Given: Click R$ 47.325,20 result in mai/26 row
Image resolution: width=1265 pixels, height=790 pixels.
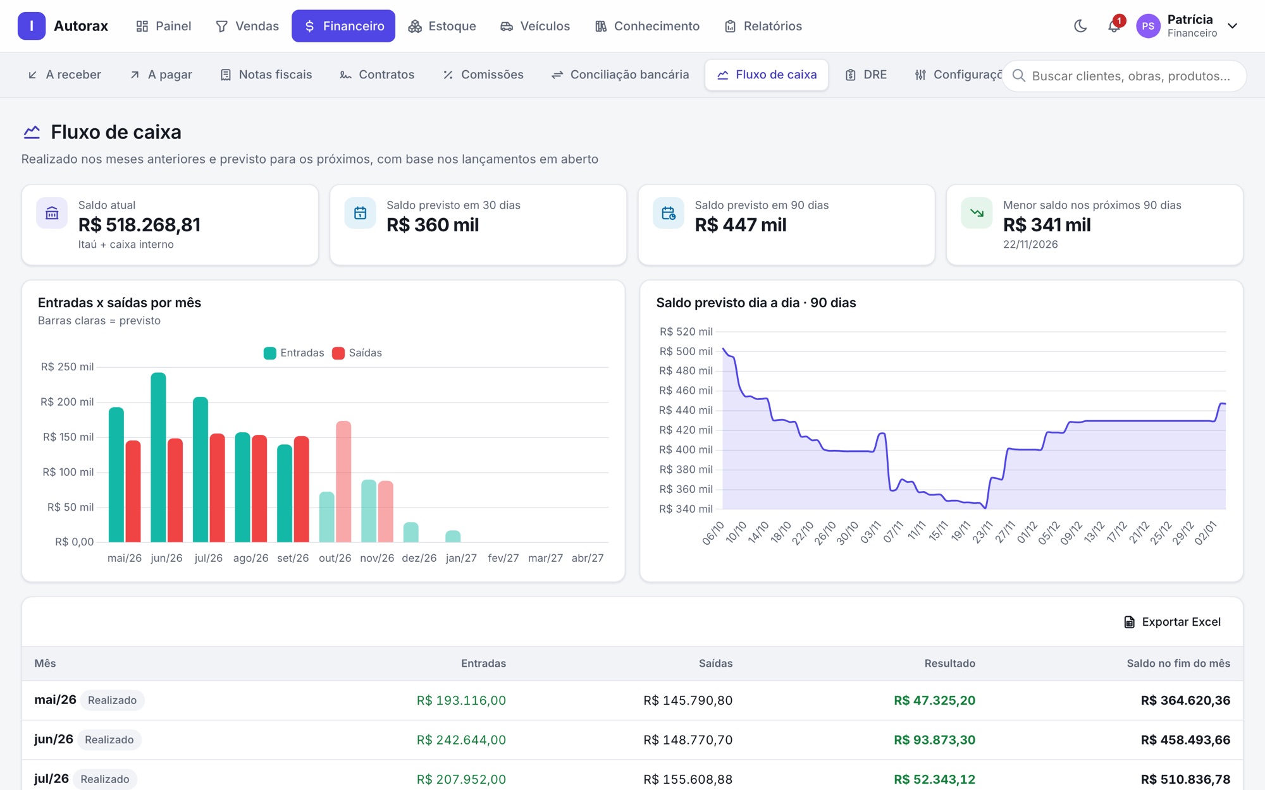Looking at the screenshot, I should coord(934,700).
